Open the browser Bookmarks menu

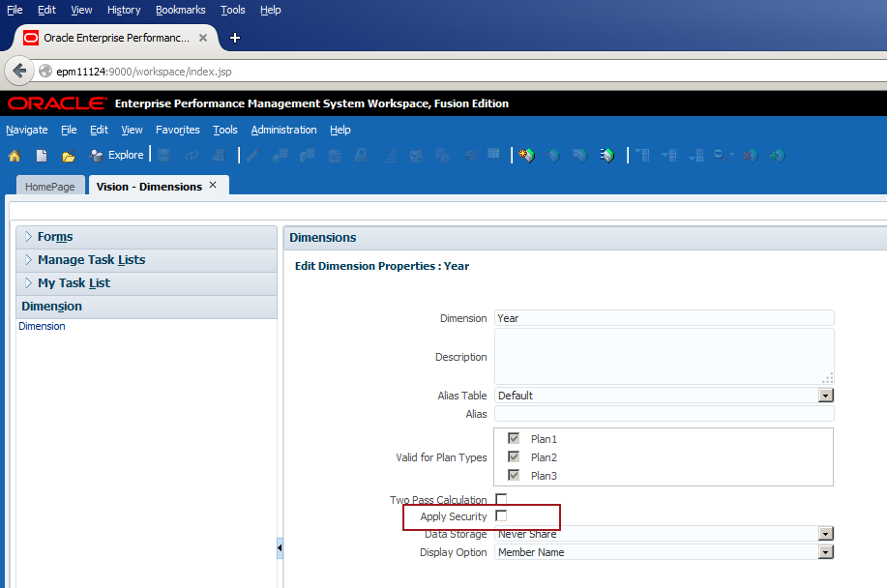tap(181, 10)
